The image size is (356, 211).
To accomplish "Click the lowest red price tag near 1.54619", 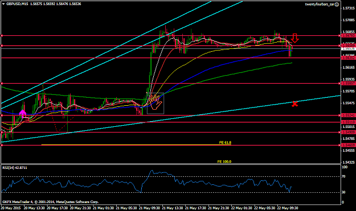I will point(348,145).
